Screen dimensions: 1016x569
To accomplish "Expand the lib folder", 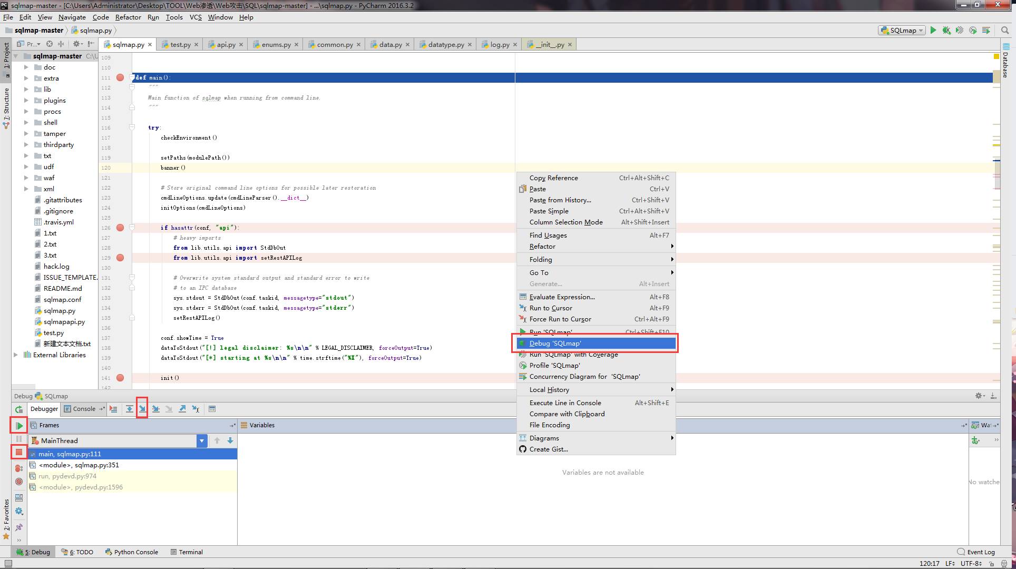I will pos(26,90).
